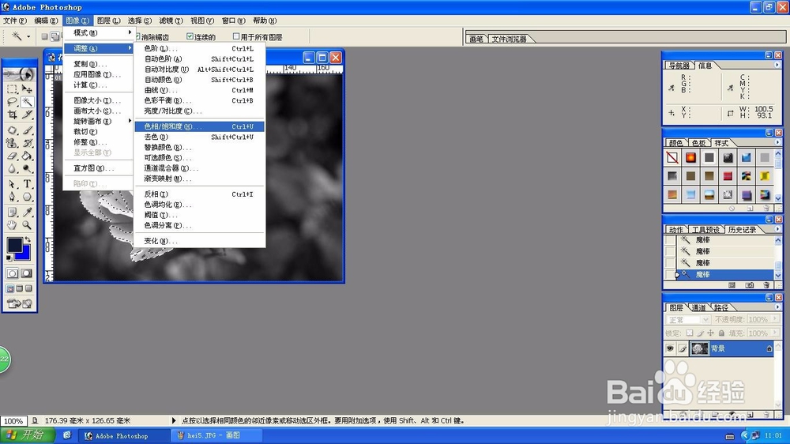The image size is (790, 444).
Task: Select the Move tool
Action: click(27, 89)
